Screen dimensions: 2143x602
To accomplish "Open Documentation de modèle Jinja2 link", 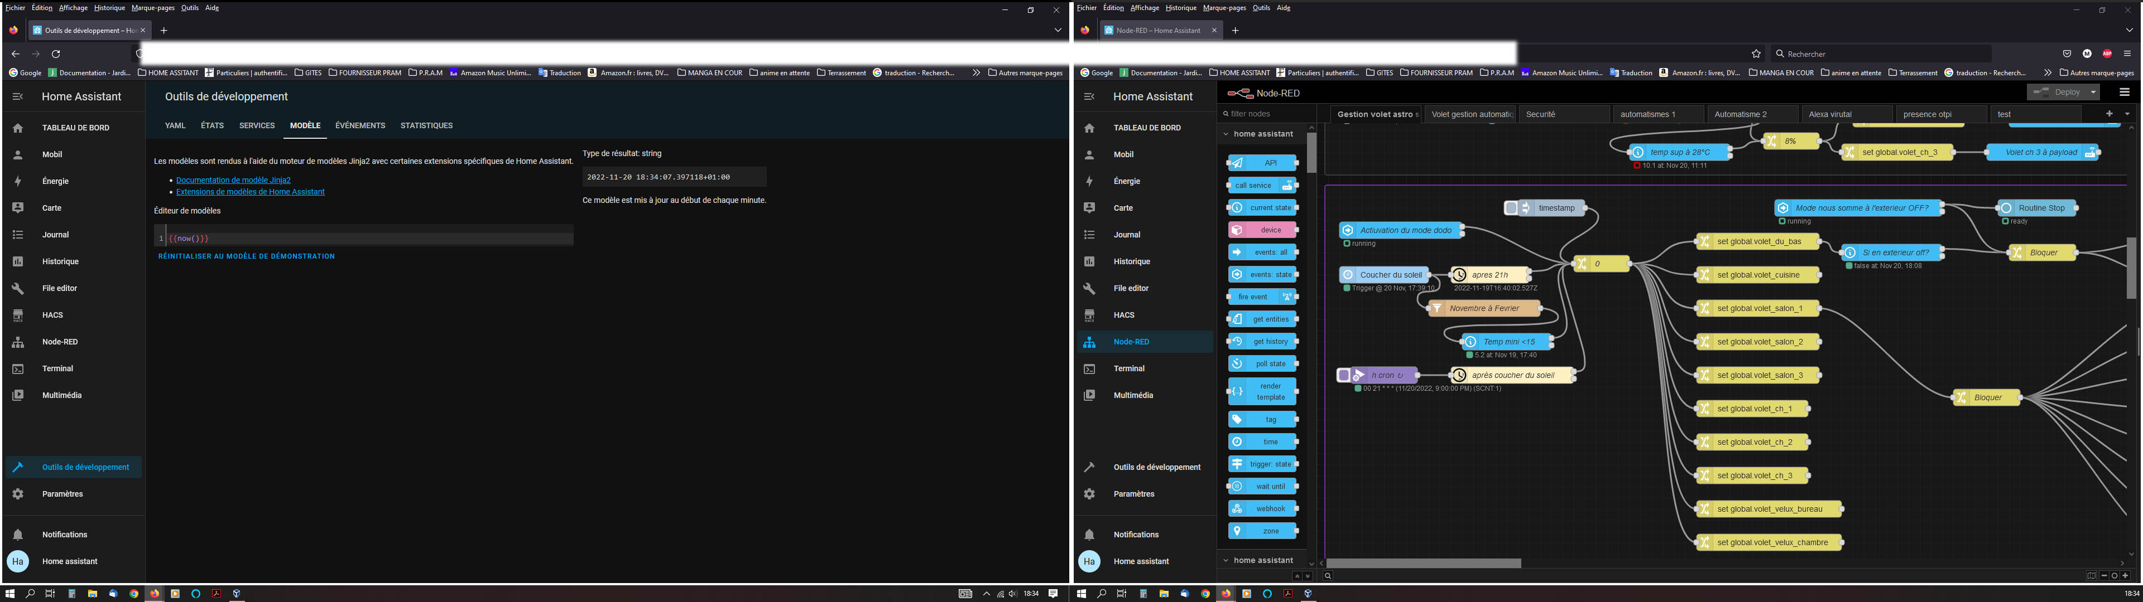I will pyautogui.click(x=233, y=179).
